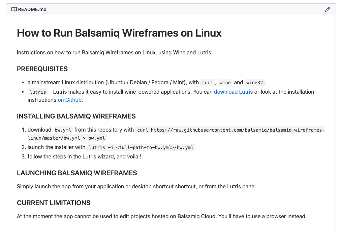
Task: Click the 'wine' inline code snippet
Action: point(225,83)
